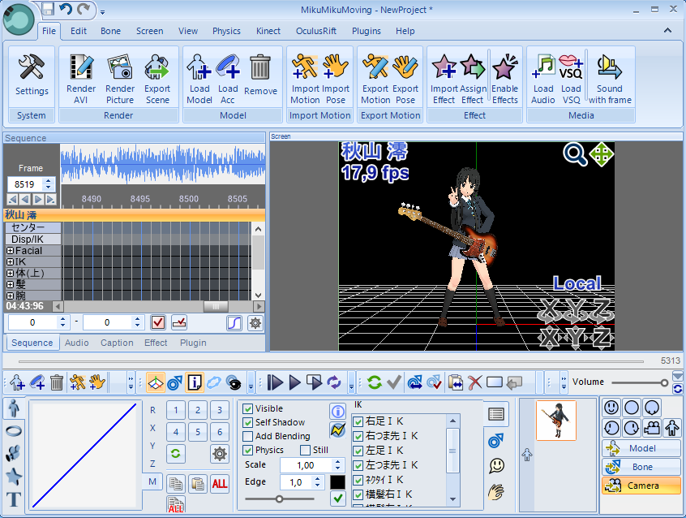686x518 pixels.
Task: Open the Kinect ribbon tab
Action: click(x=268, y=31)
